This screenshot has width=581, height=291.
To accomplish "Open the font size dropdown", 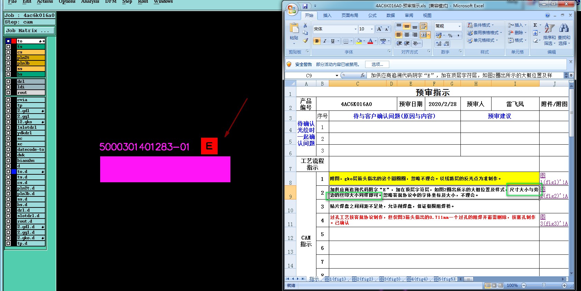I will [x=372, y=29].
